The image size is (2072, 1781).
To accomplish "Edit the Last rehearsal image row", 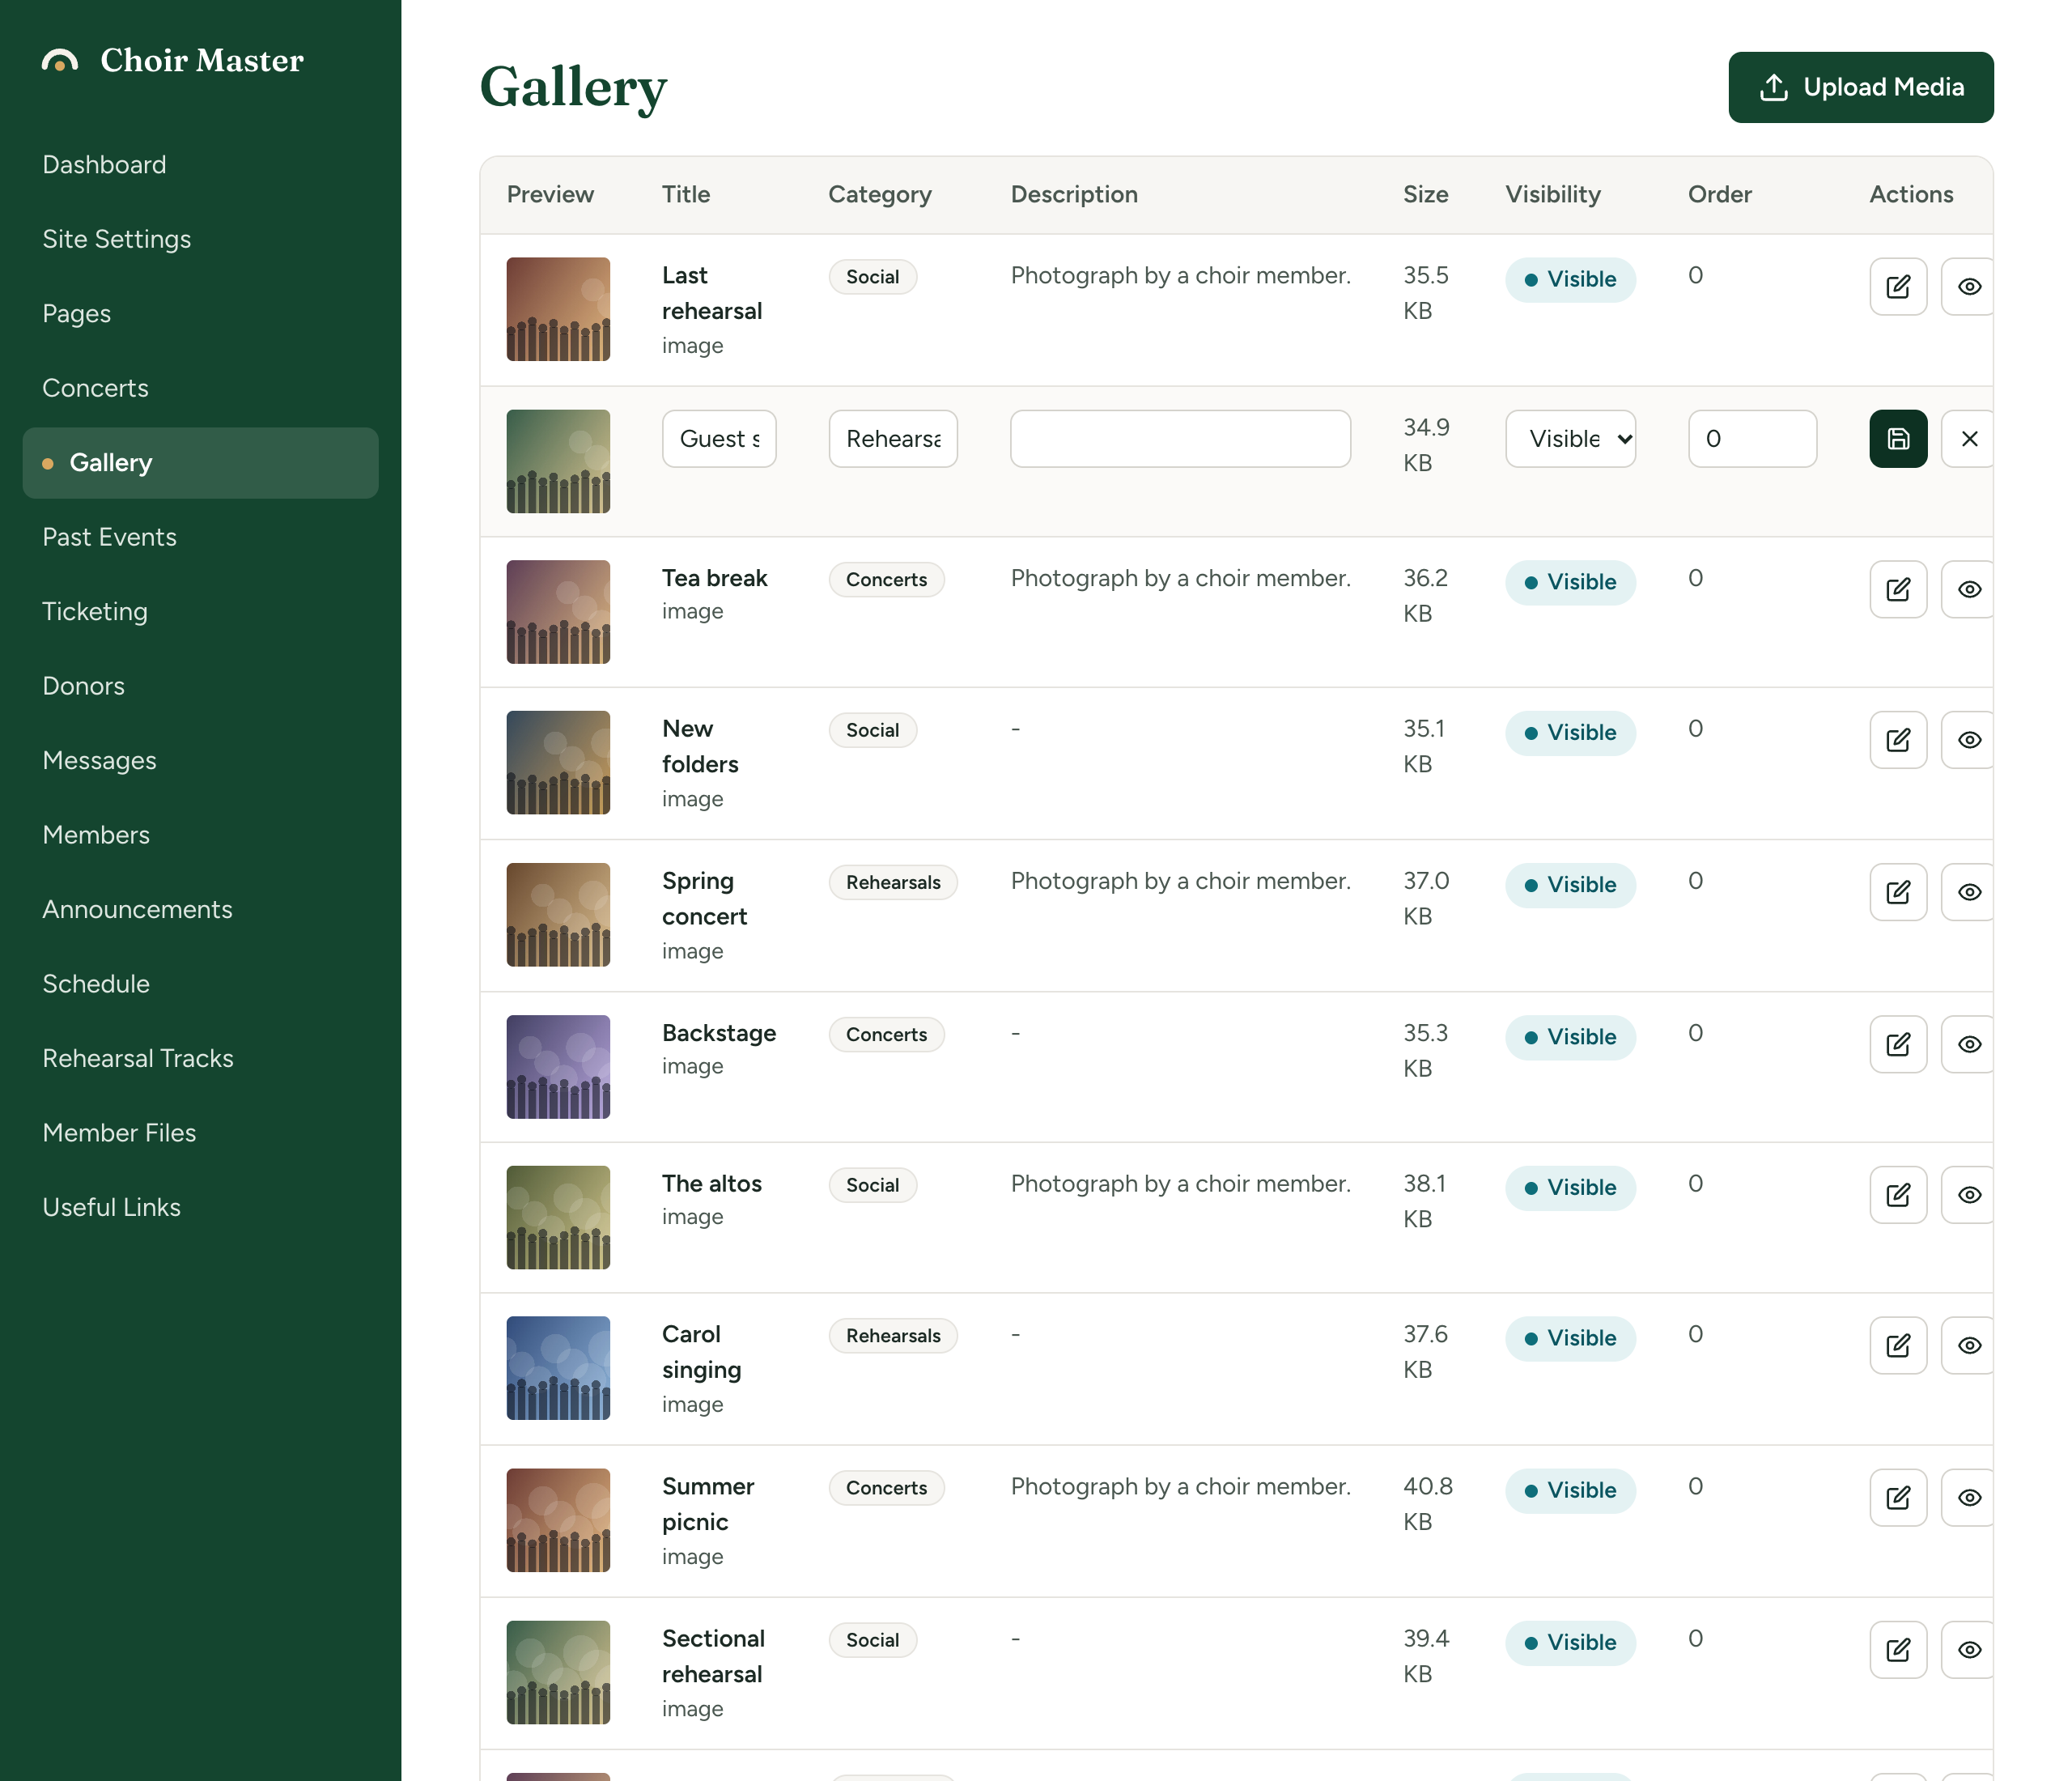I will pos(1897,287).
